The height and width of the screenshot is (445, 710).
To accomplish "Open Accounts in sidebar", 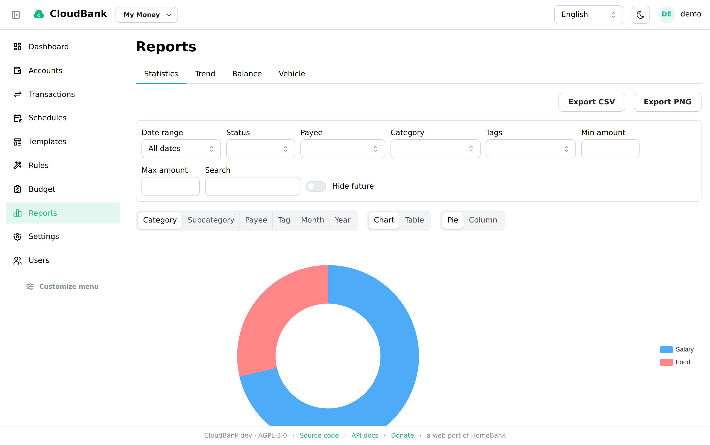I will [x=63, y=70].
